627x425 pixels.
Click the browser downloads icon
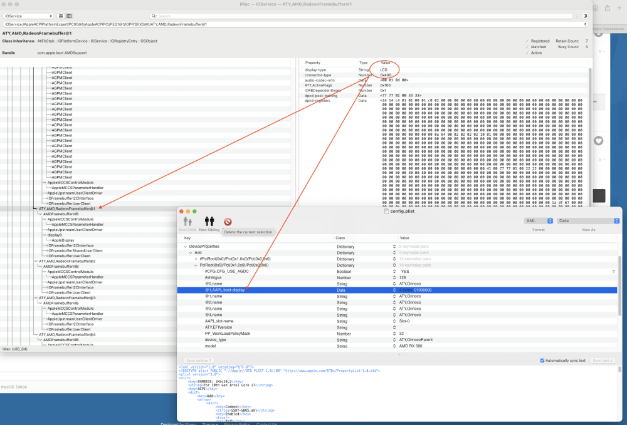coord(596,8)
